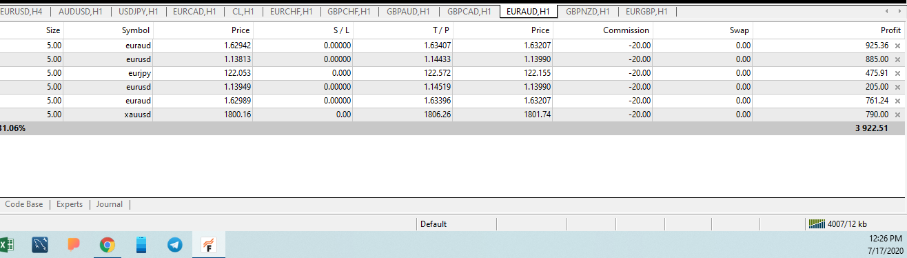
Task: Close the euraud trade with profit 925.36
Action: tap(897, 46)
